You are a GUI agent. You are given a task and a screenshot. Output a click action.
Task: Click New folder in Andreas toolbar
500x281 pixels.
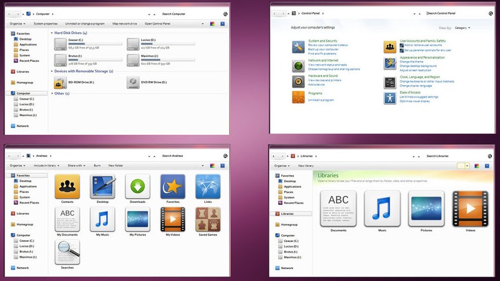[116, 166]
